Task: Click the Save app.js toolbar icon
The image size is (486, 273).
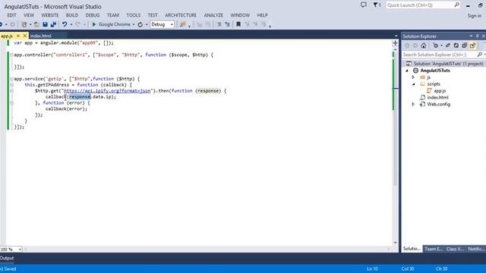Action: [x=46, y=24]
